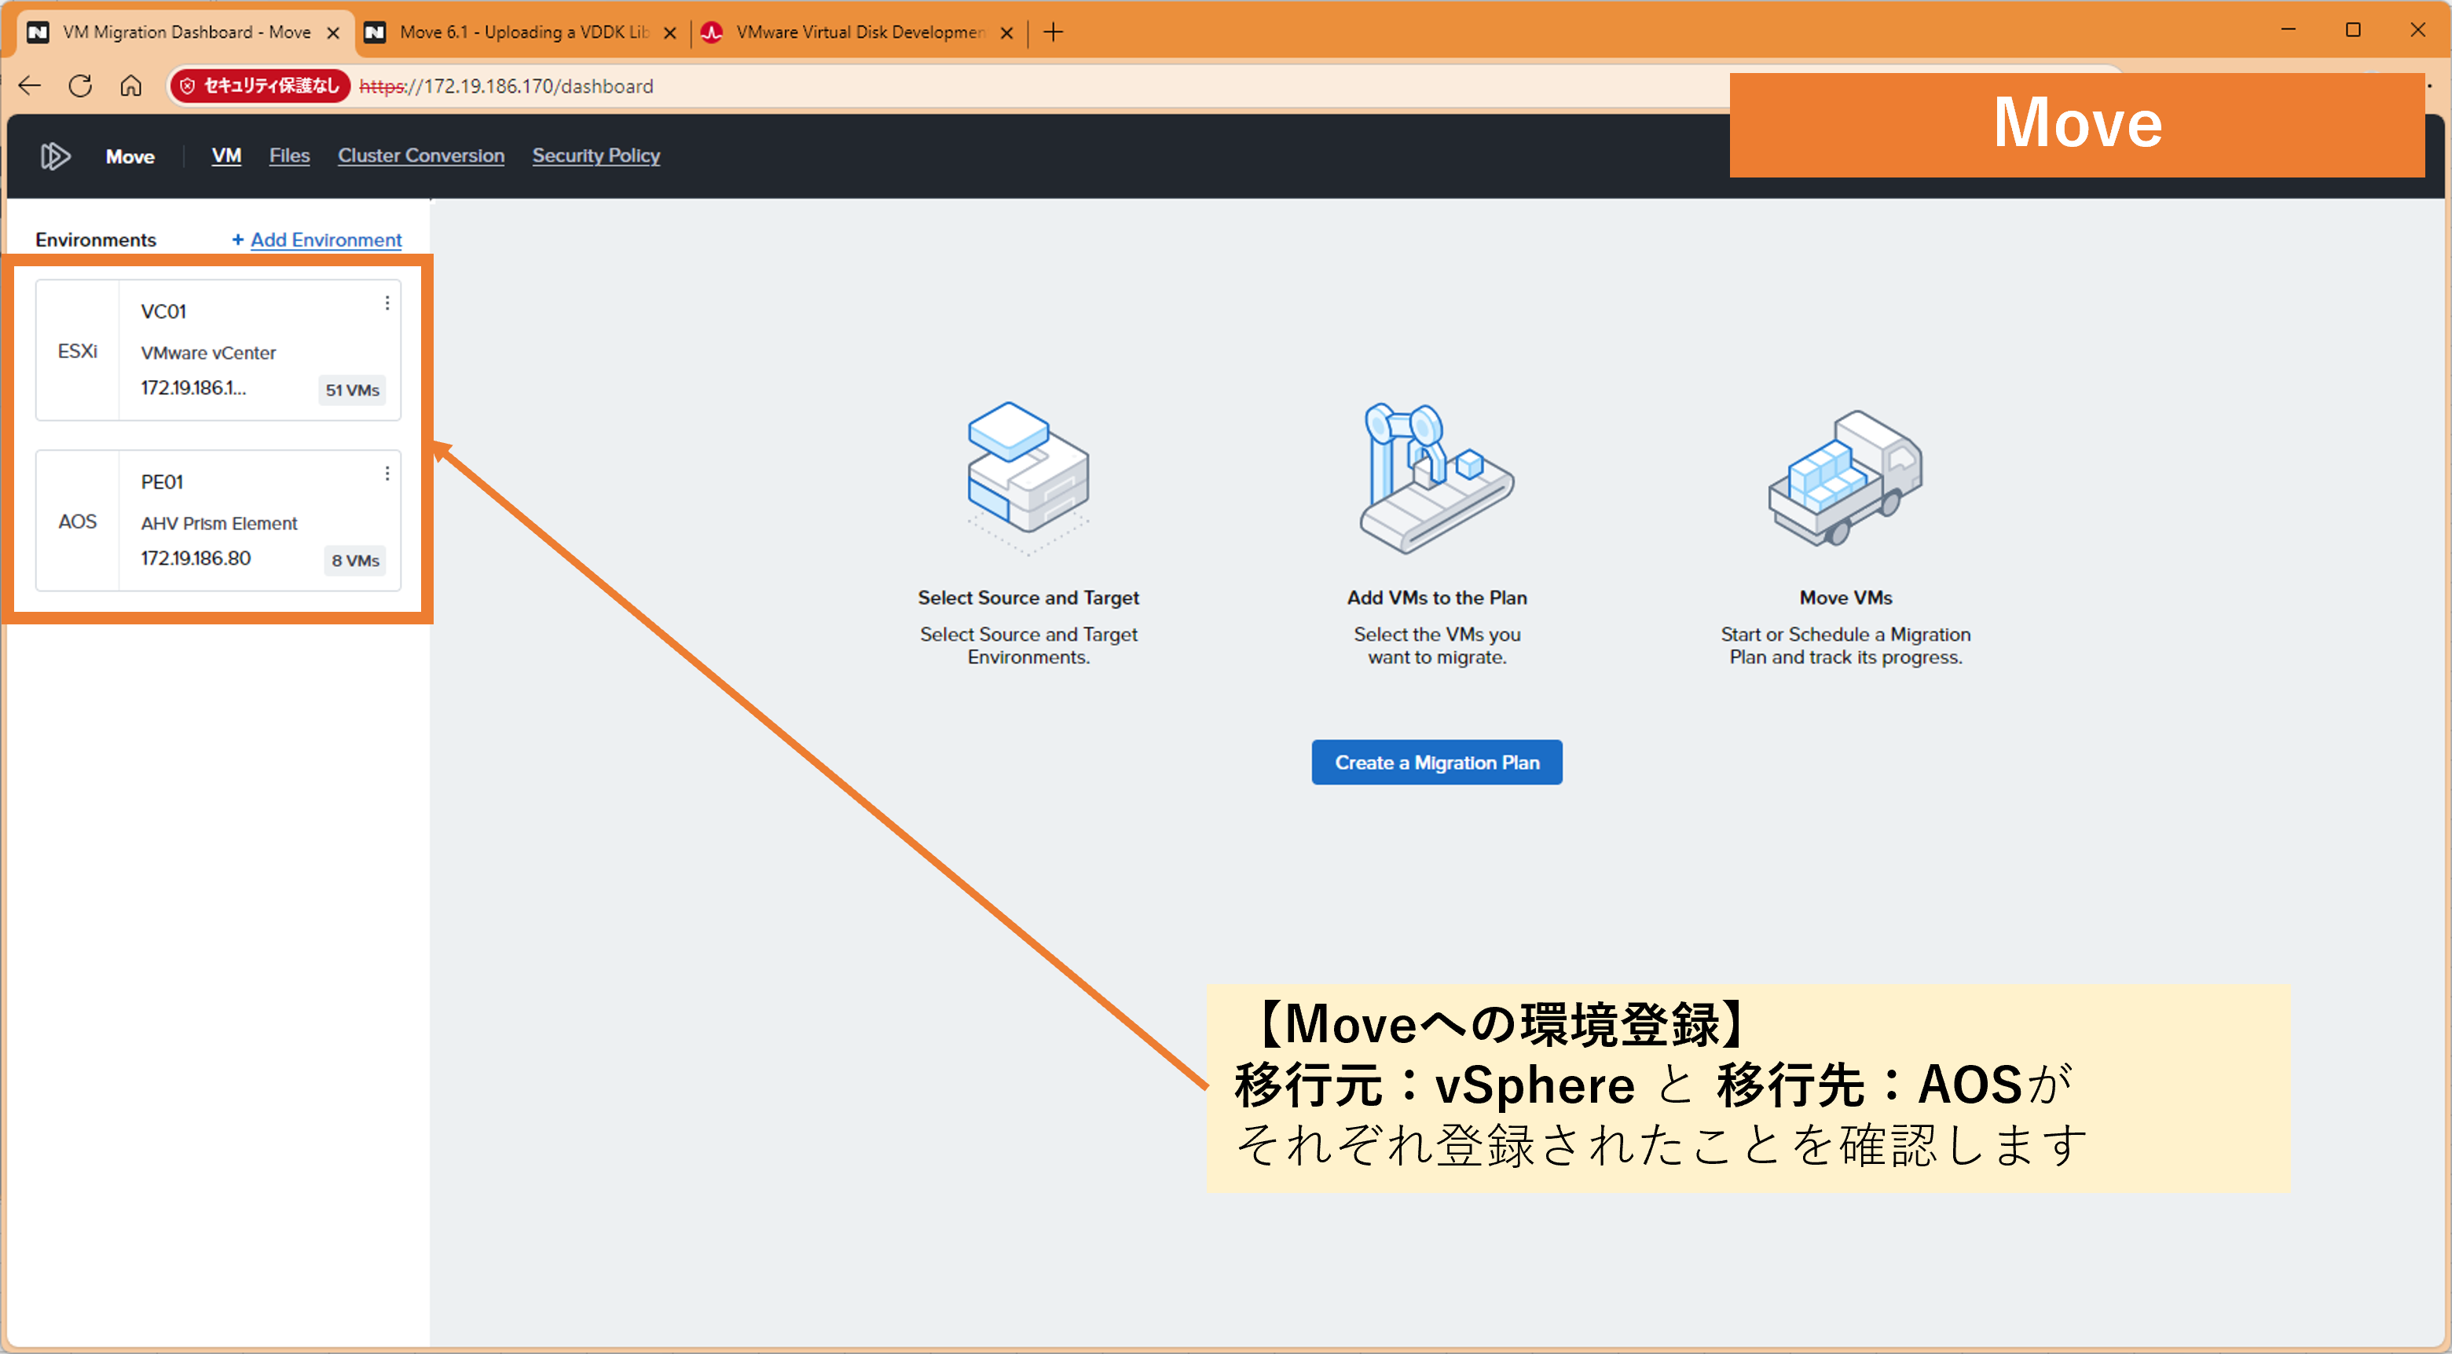
Task: Switch to the Move 6.1 Uploading VDDK tab
Action: tap(522, 32)
